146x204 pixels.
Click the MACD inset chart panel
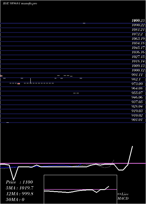pyautogui.click(x=80, y=189)
